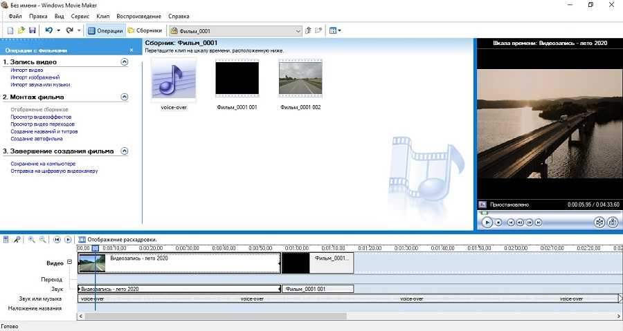The height and width of the screenshot is (331, 623).
Task: Toggle the Операции tasks pane button
Action: pos(106,30)
